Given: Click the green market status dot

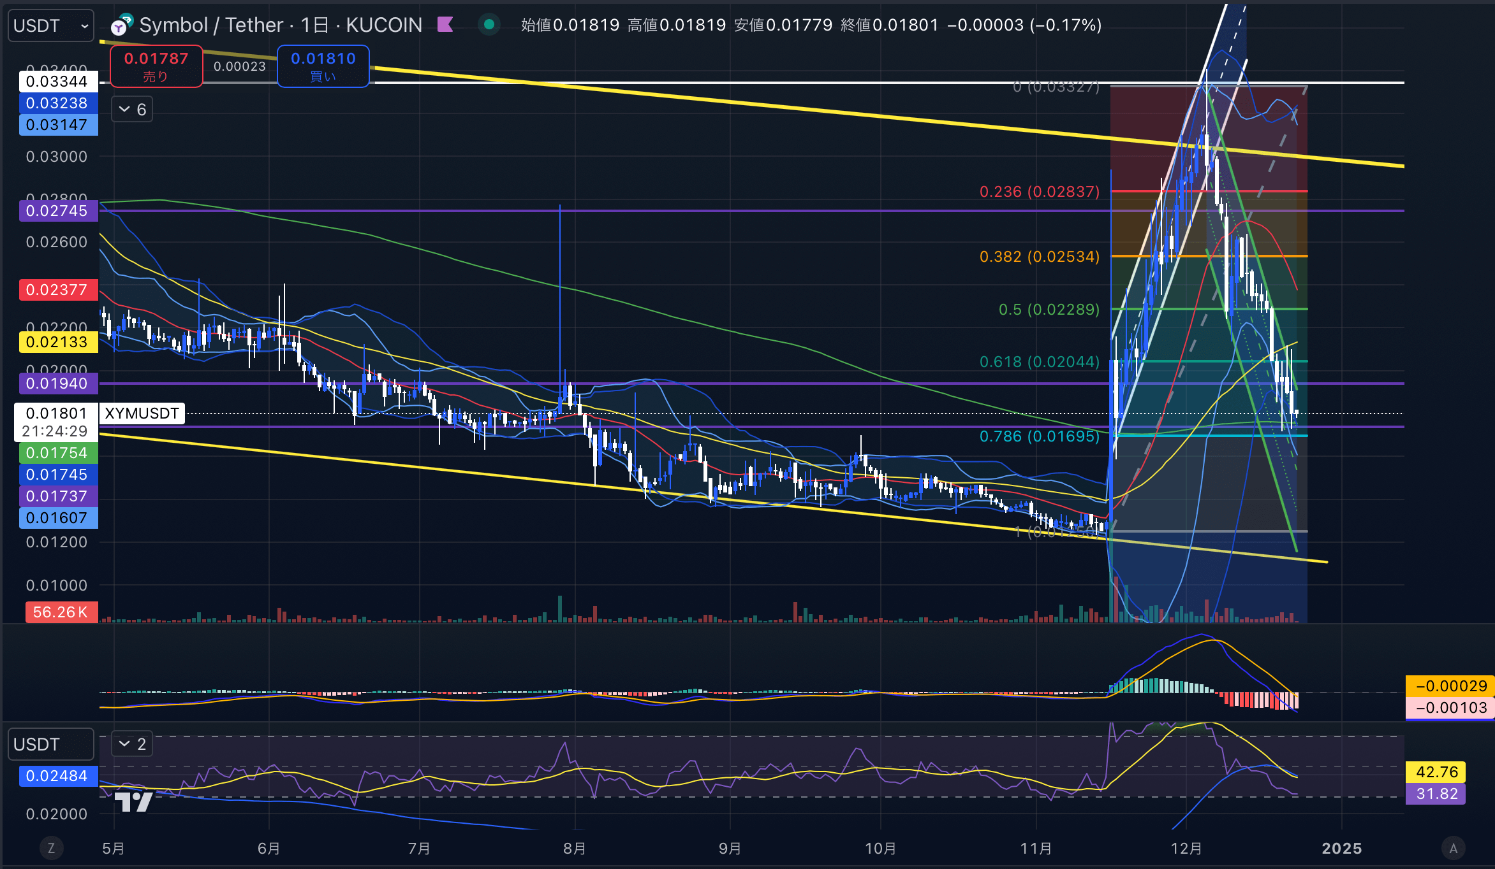Looking at the screenshot, I should tap(489, 25).
